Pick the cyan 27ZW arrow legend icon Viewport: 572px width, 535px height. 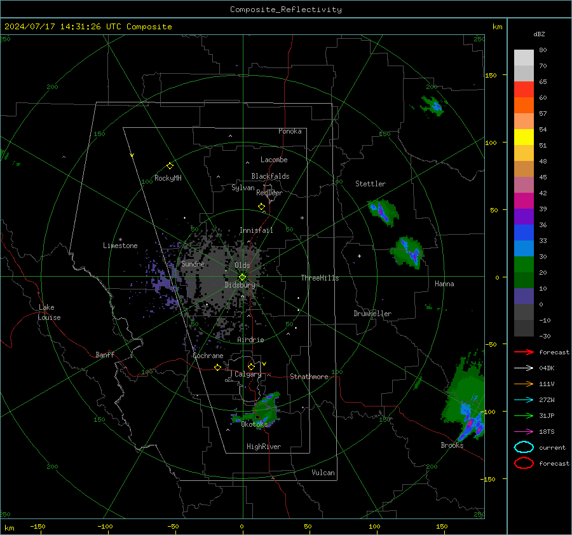pyautogui.click(x=524, y=400)
